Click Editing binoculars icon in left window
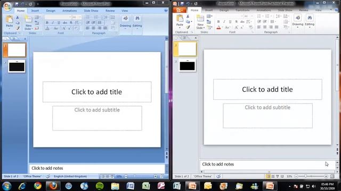 pyautogui.click(x=137, y=19)
